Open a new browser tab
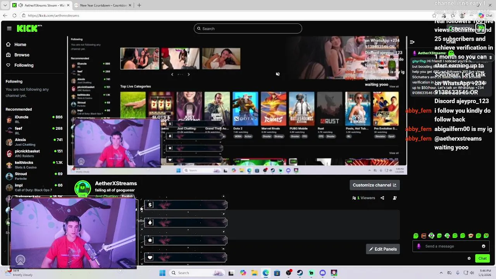This screenshot has height=279, width=496. click(139, 5)
